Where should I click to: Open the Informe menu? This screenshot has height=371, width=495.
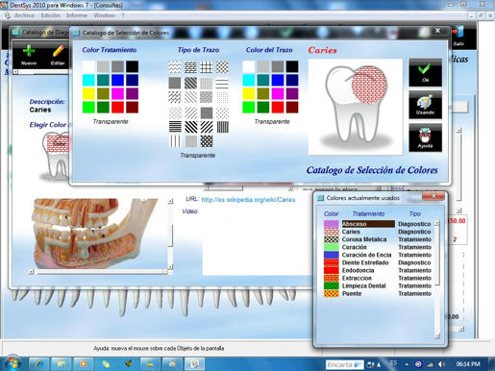[76, 15]
